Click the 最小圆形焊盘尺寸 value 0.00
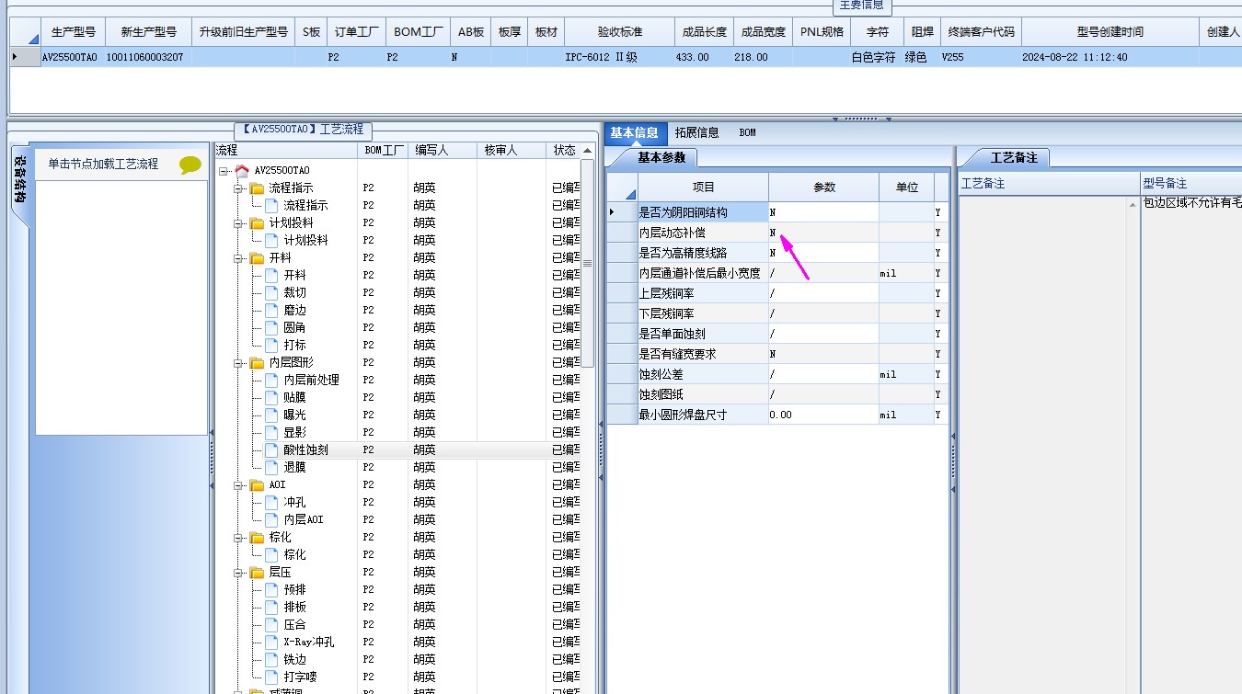The height and width of the screenshot is (694, 1242). (x=823, y=415)
